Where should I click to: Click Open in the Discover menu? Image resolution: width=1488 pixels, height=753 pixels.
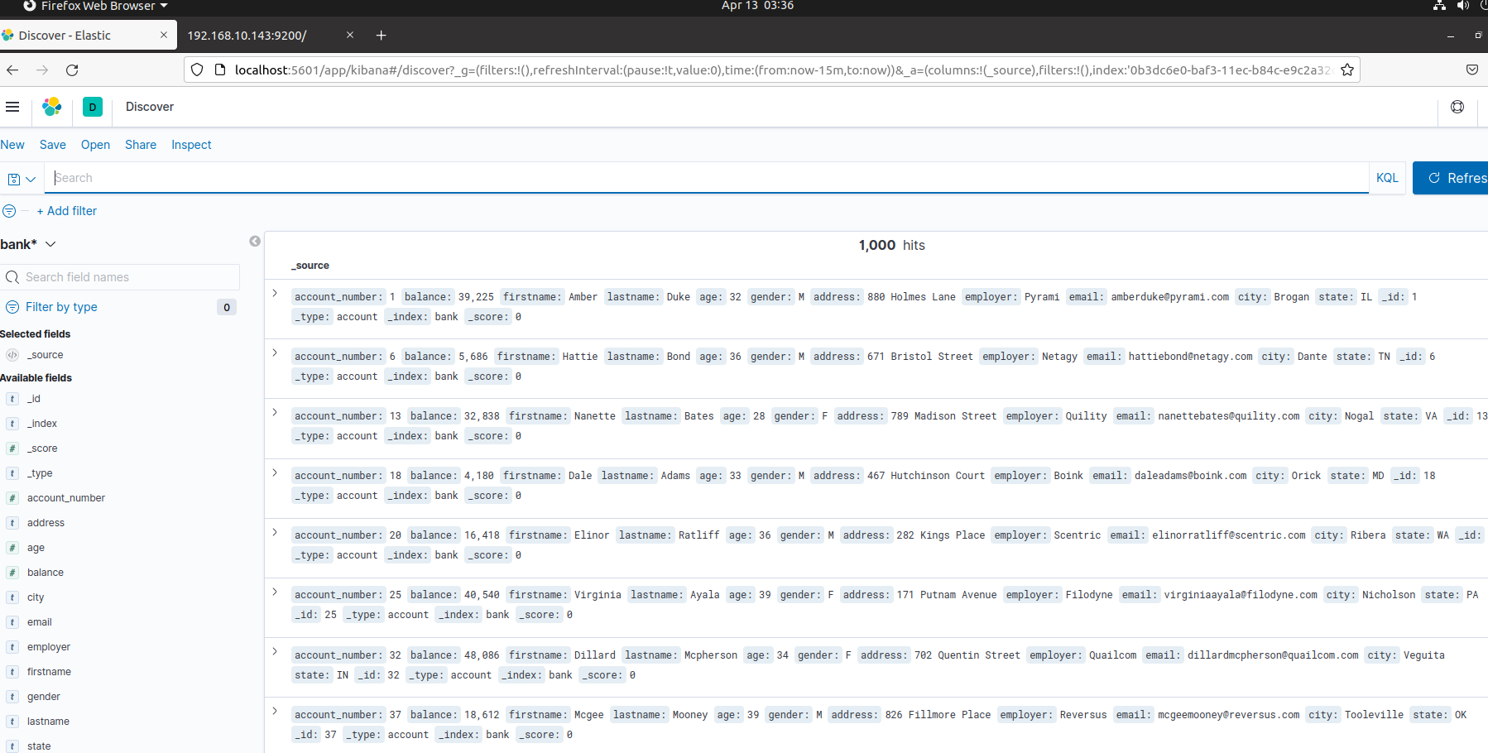pyautogui.click(x=95, y=145)
